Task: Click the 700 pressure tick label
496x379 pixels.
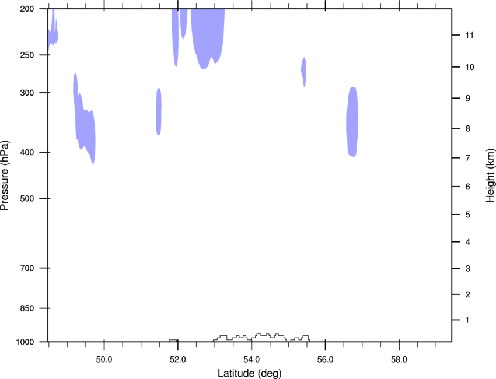Action: point(27,268)
